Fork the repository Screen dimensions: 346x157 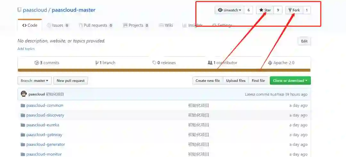coord(294,10)
